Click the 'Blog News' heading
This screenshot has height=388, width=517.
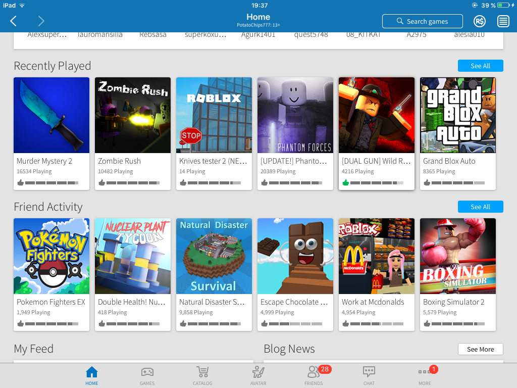tap(289, 349)
